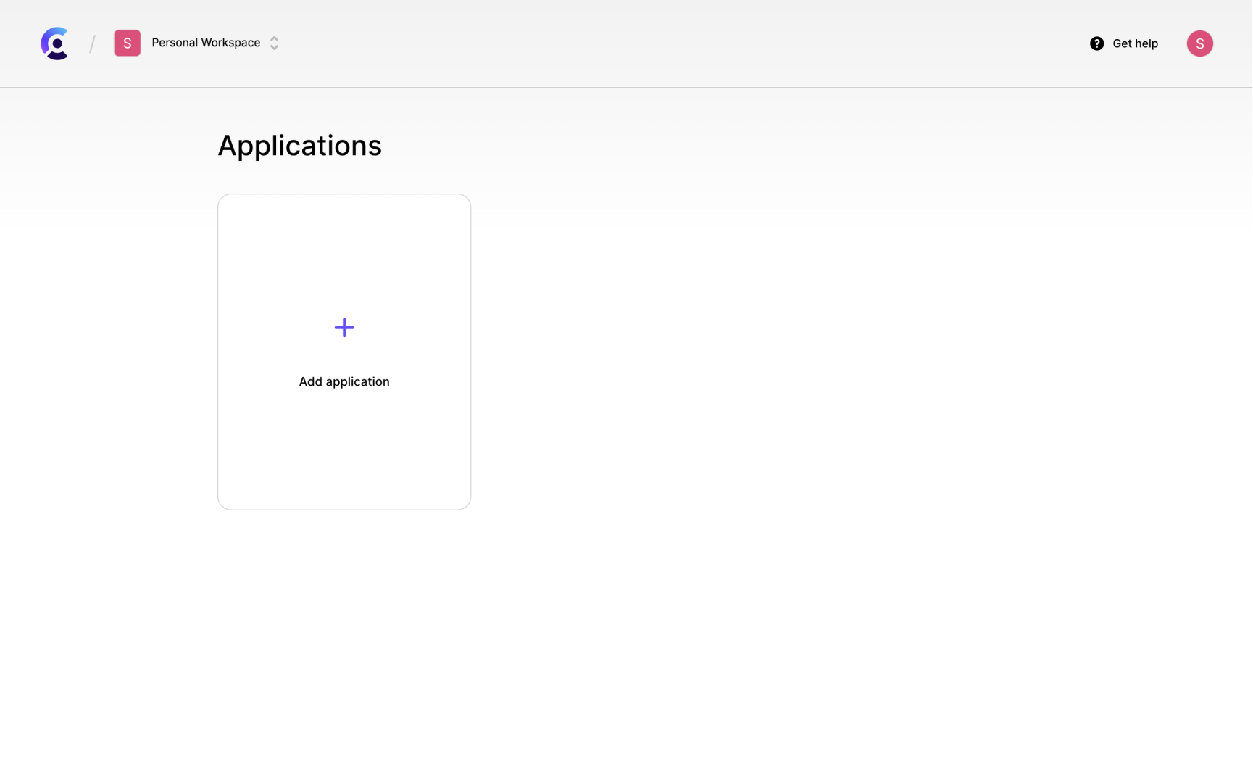The image size is (1253, 783).
Task: Click the breadcrumb slash separator
Action: [x=93, y=43]
